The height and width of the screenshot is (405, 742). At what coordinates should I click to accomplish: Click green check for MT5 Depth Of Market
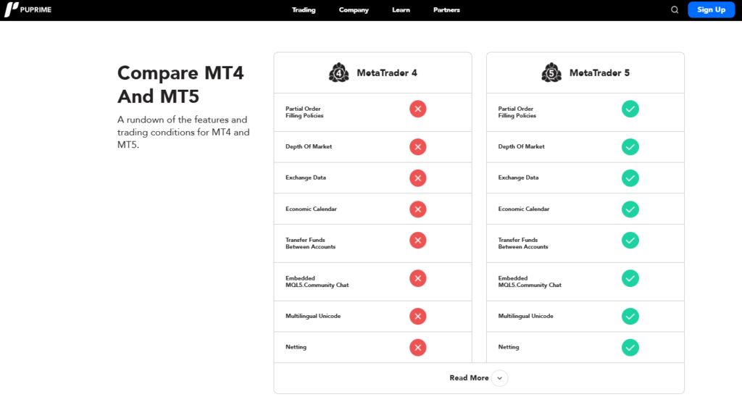(x=630, y=147)
